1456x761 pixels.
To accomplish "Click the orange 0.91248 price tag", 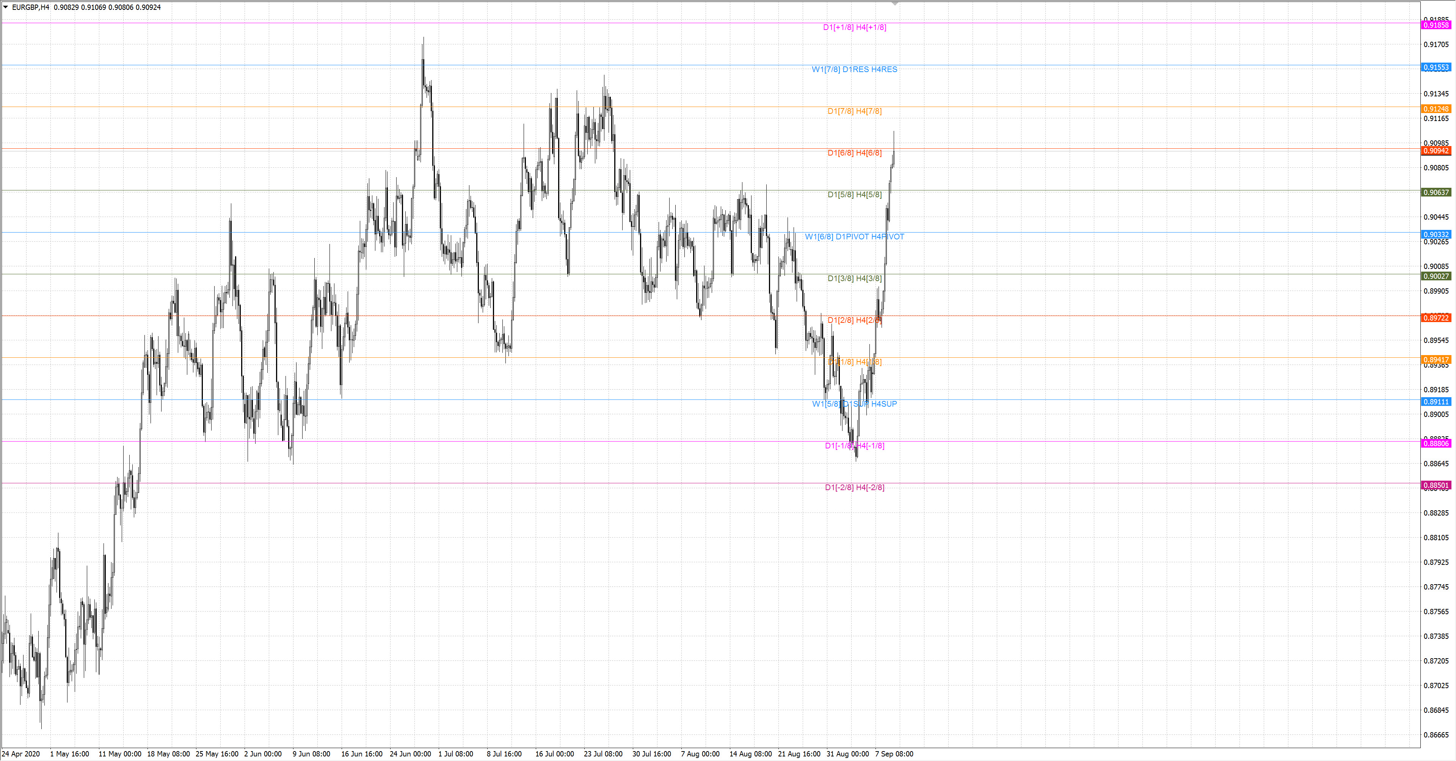I will click(1436, 109).
